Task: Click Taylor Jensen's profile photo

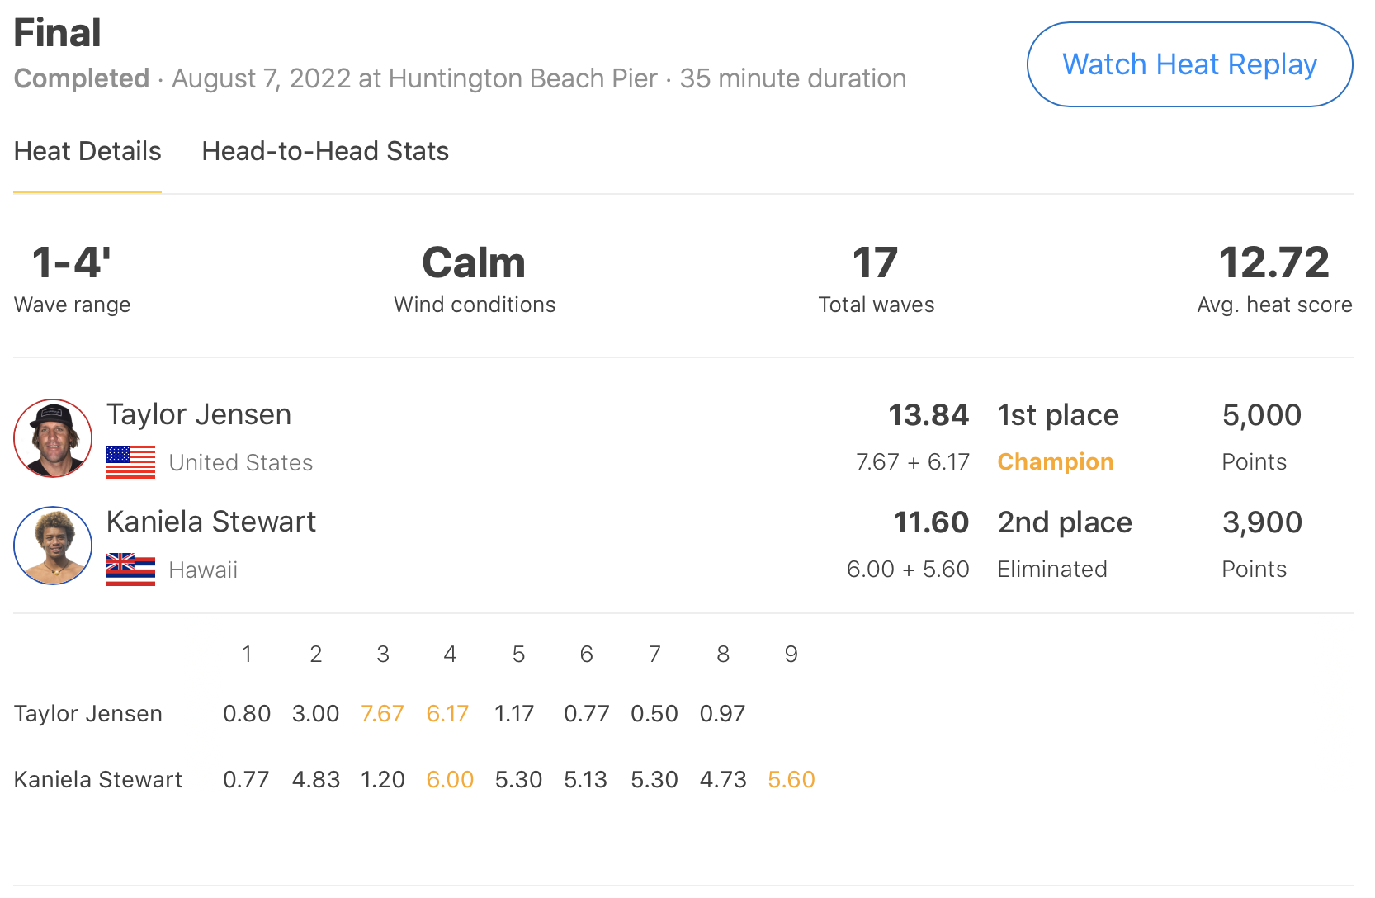Action: pos(53,438)
